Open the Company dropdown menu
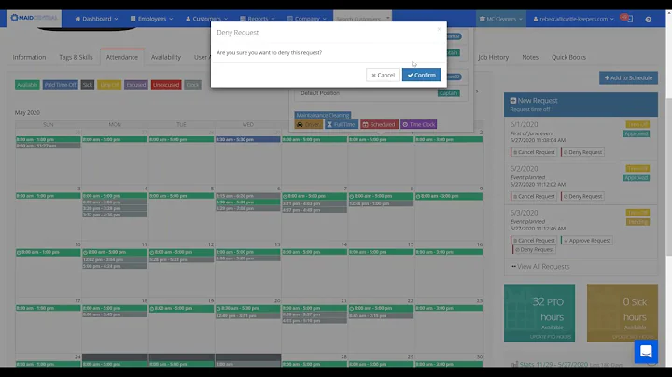 coord(307,19)
